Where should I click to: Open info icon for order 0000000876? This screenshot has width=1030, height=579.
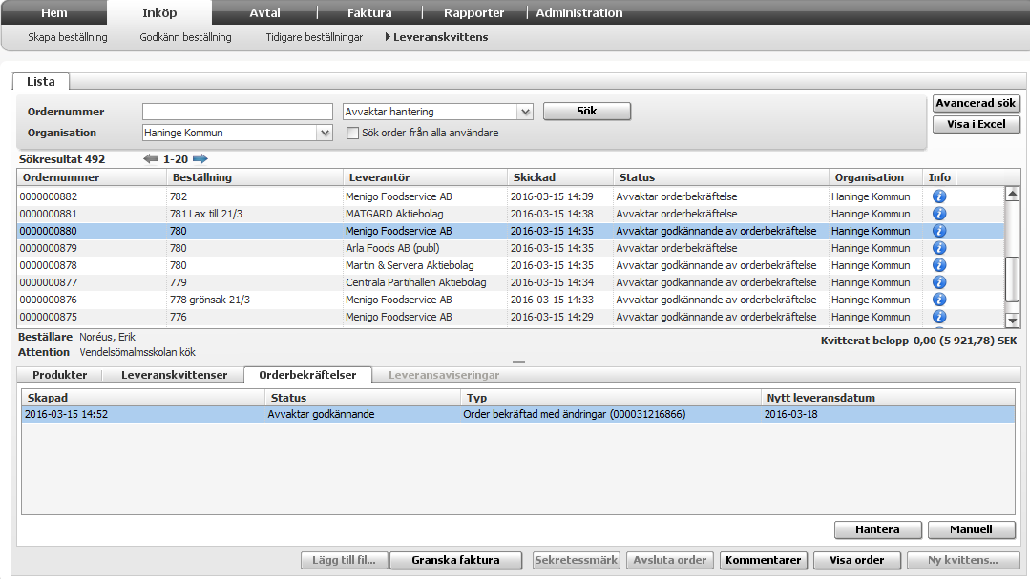pyautogui.click(x=939, y=299)
